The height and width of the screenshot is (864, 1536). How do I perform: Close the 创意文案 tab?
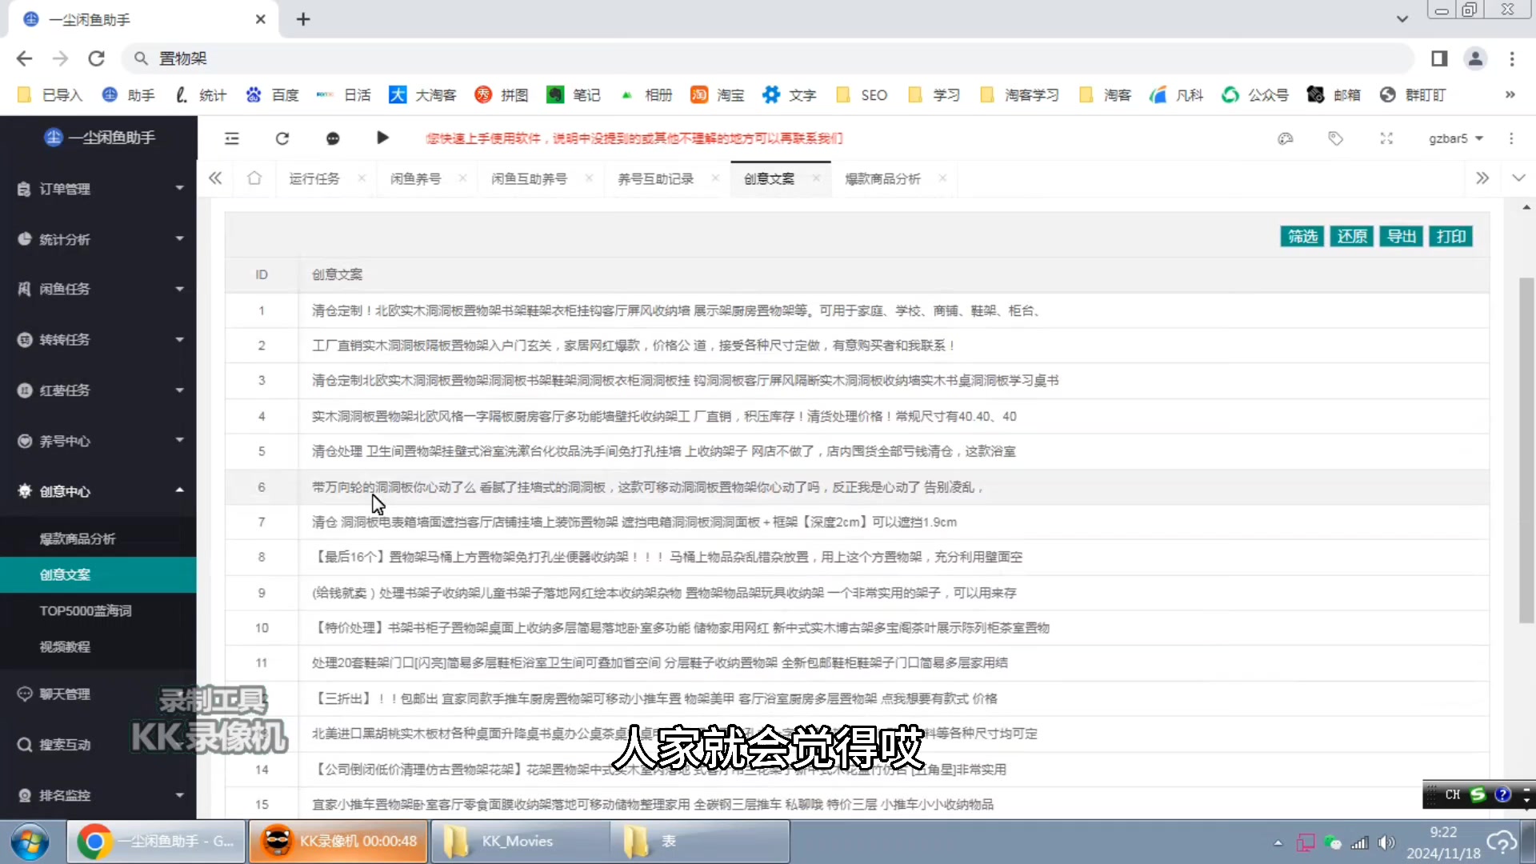(x=816, y=178)
